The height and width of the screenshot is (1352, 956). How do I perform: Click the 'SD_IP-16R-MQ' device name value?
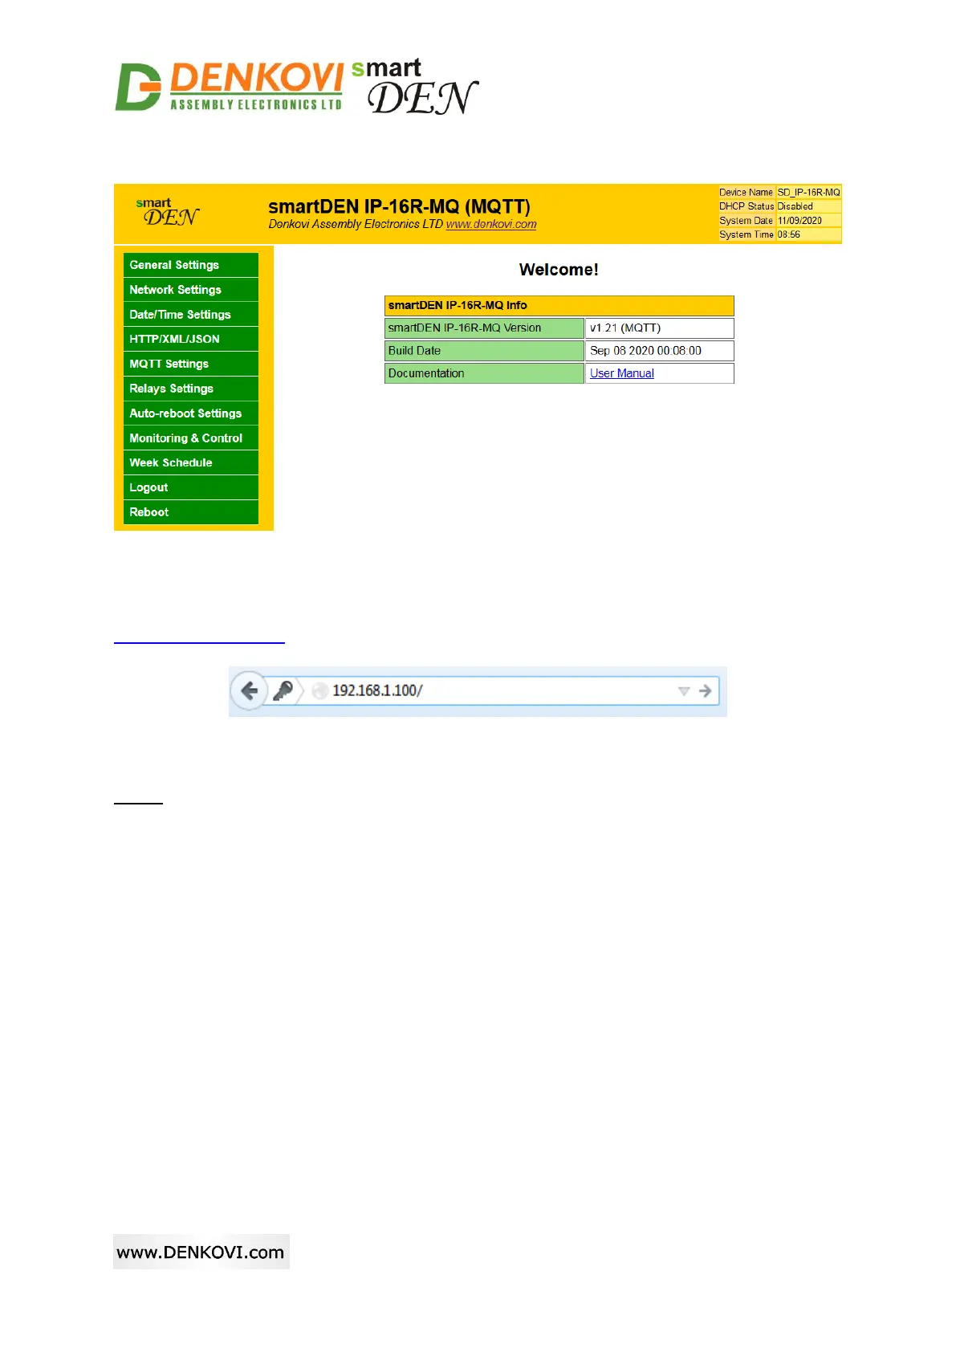[x=808, y=193]
